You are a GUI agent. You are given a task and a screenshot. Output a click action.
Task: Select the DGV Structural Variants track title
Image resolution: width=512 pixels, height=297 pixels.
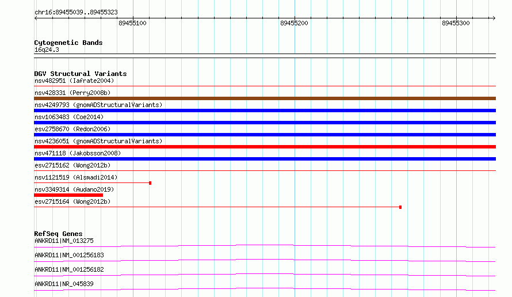click(81, 74)
